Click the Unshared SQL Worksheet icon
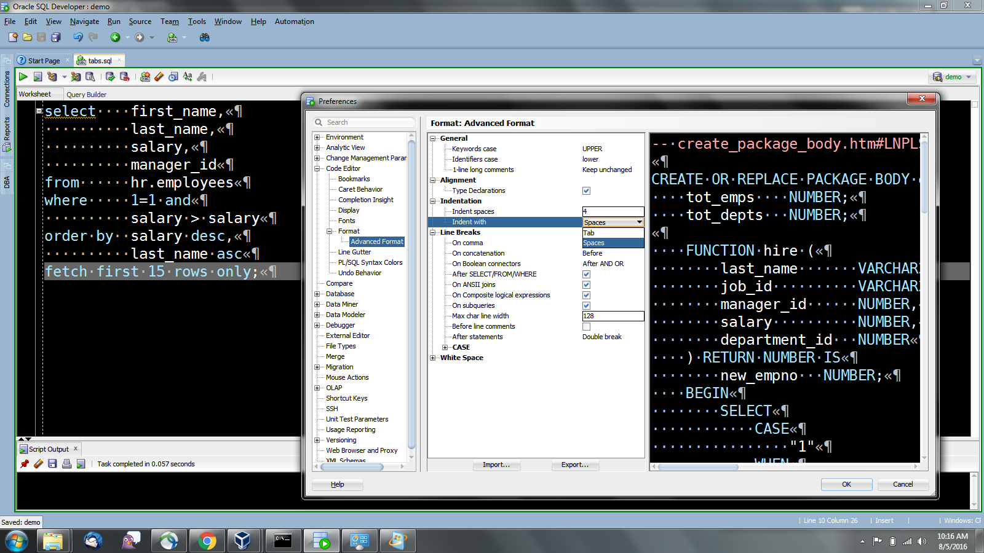Viewport: 984px width, 553px height. pos(145,77)
